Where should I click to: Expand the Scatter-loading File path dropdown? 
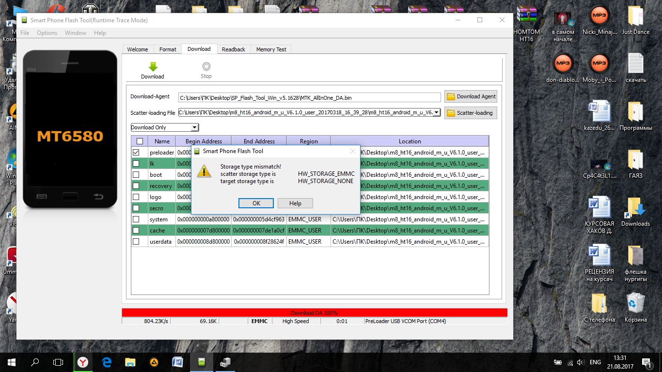[436, 112]
